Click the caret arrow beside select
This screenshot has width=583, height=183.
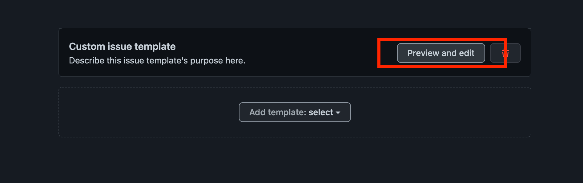(338, 113)
